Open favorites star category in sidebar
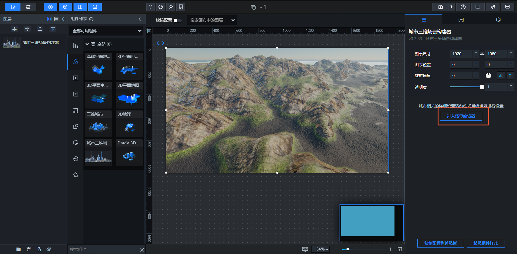The height and width of the screenshot is (254, 517). [x=76, y=175]
